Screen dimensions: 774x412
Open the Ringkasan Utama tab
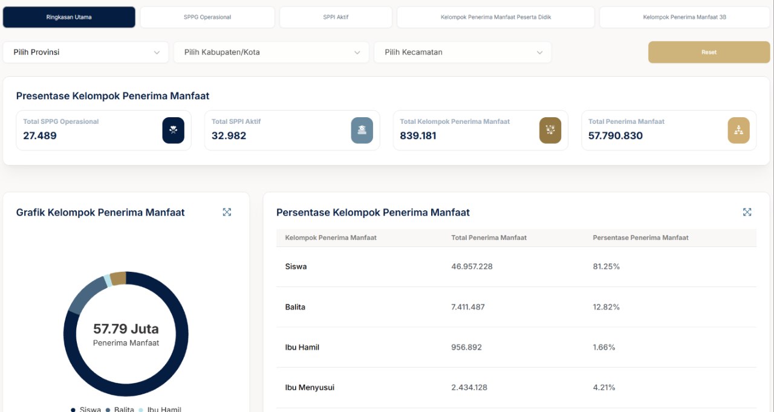pyautogui.click(x=69, y=17)
